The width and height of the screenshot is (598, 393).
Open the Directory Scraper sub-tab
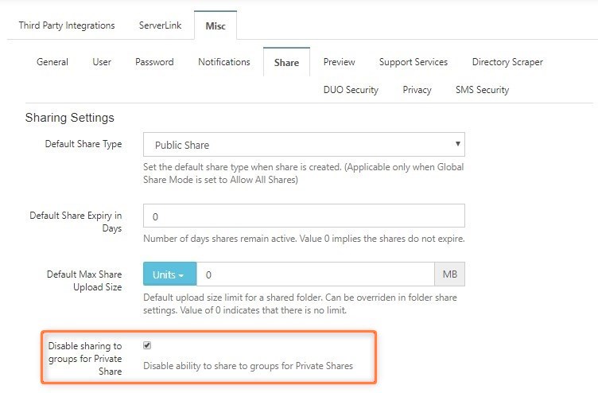click(507, 62)
